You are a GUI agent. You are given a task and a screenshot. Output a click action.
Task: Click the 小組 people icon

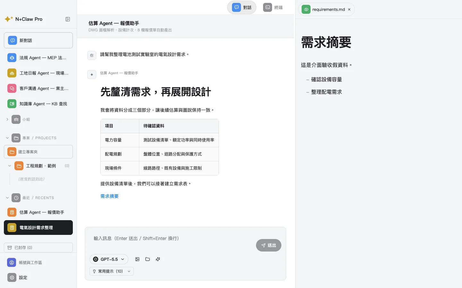[x=16, y=119]
